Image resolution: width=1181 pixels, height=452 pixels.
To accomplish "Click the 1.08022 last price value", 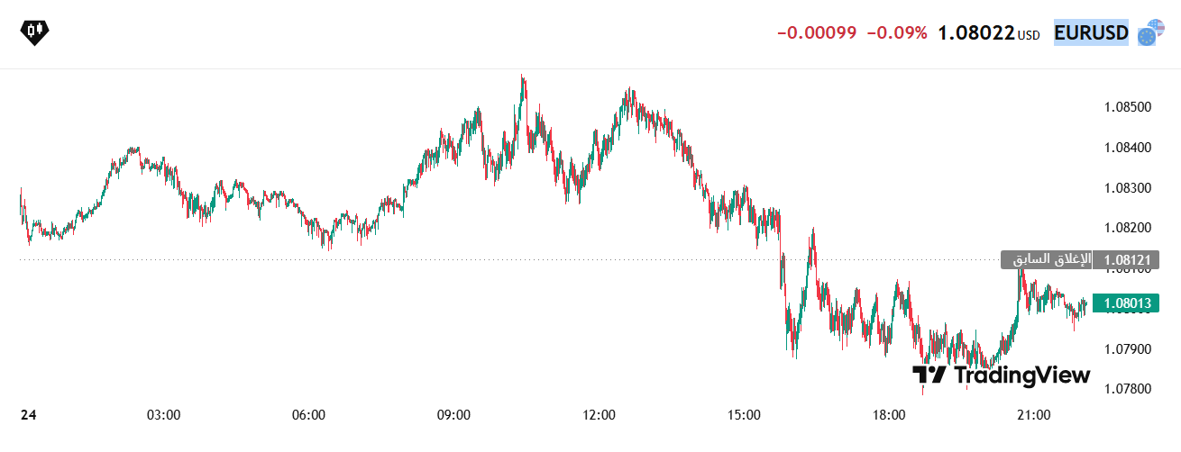I will 976,33.
